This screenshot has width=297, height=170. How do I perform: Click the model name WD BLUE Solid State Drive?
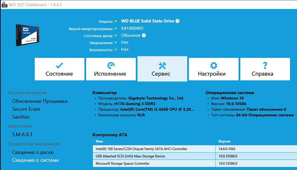point(147,21)
